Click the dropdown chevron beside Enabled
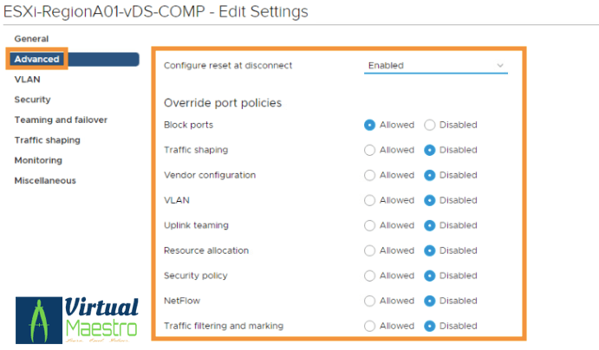The height and width of the screenshot is (350, 599). click(500, 65)
